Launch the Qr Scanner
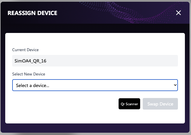The width and height of the screenshot is (191, 135). click(129, 104)
